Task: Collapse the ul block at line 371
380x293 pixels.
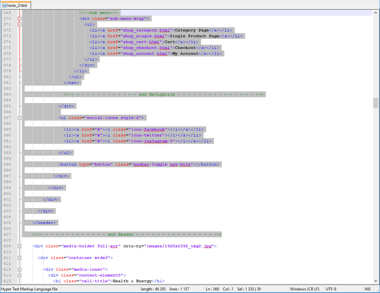Action: tap(19, 24)
